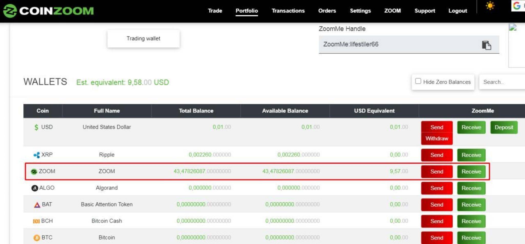Click the Bitcoin Cash full name
The image size is (525, 244).
click(107, 221)
